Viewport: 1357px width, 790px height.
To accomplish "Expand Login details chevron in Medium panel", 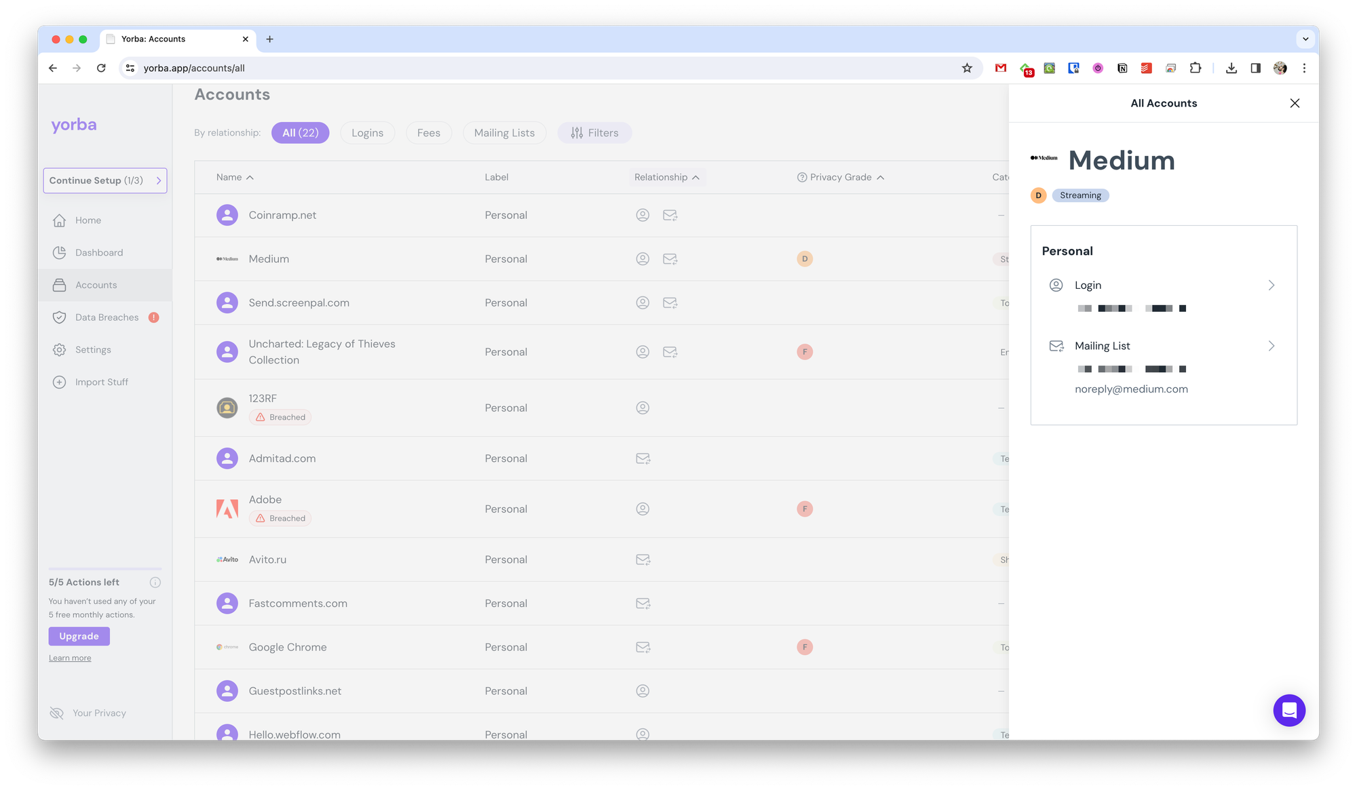I will (x=1271, y=285).
